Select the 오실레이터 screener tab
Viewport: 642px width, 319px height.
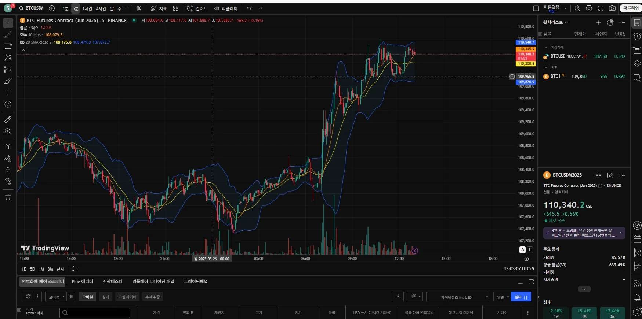(127, 297)
